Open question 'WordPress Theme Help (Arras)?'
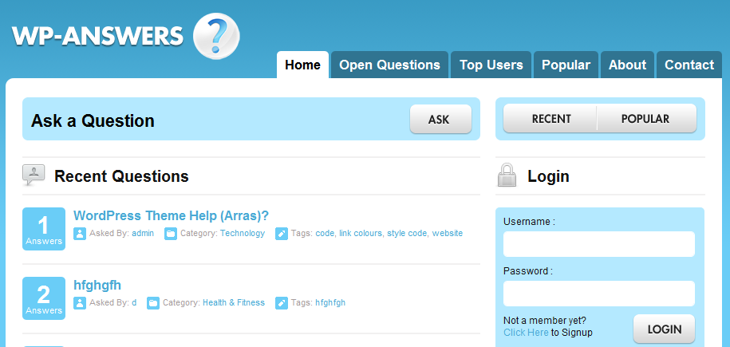The height and width of the screenshot is (347, 730). 171,215
